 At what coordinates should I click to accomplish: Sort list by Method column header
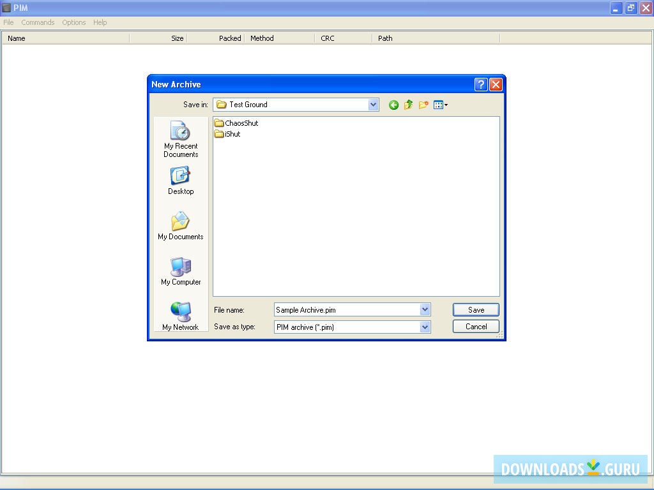tap(280, 38)
